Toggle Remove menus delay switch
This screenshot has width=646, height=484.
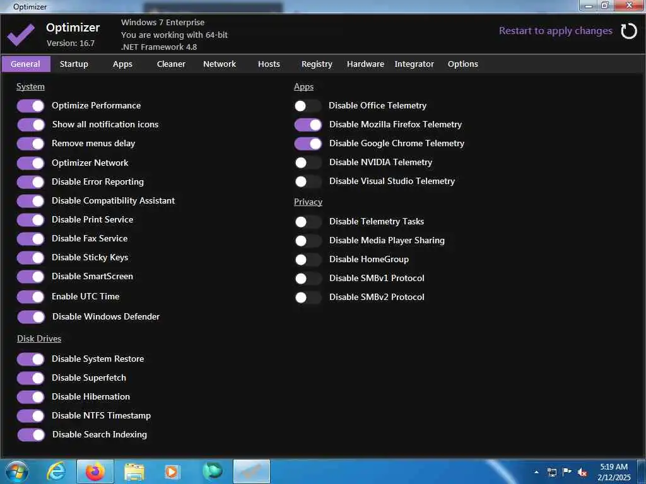click(x=31, y=144)
